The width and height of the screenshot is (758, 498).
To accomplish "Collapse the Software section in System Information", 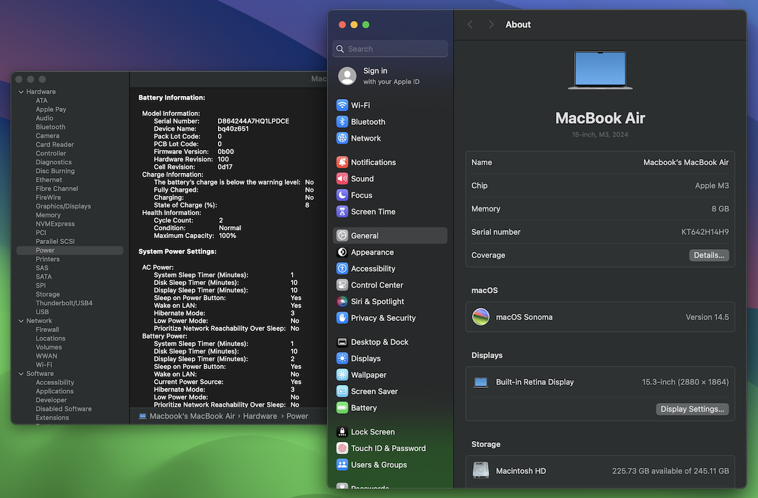I will pos(21,374).
